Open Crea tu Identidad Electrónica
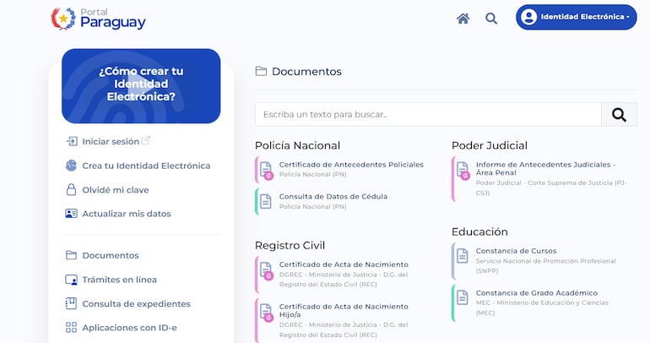The image size is (650, 343). 146,166
